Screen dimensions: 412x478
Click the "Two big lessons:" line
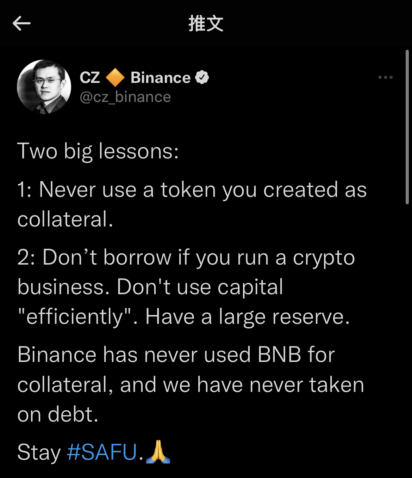pyautogui.click(x=98, y=151)
